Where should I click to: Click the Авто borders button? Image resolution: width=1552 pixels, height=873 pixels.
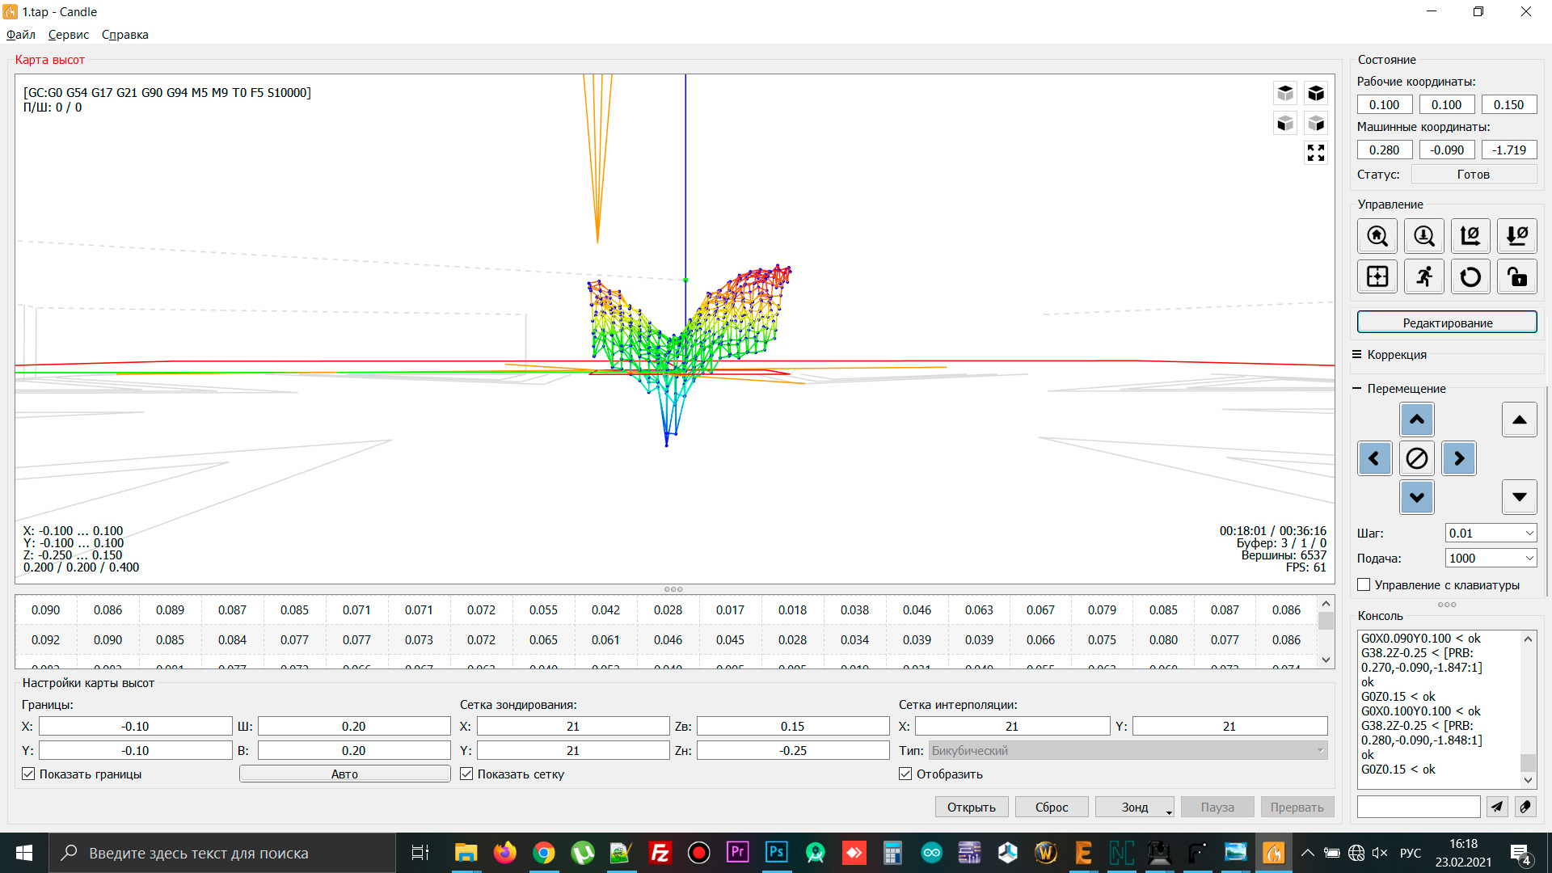point(344,774)
